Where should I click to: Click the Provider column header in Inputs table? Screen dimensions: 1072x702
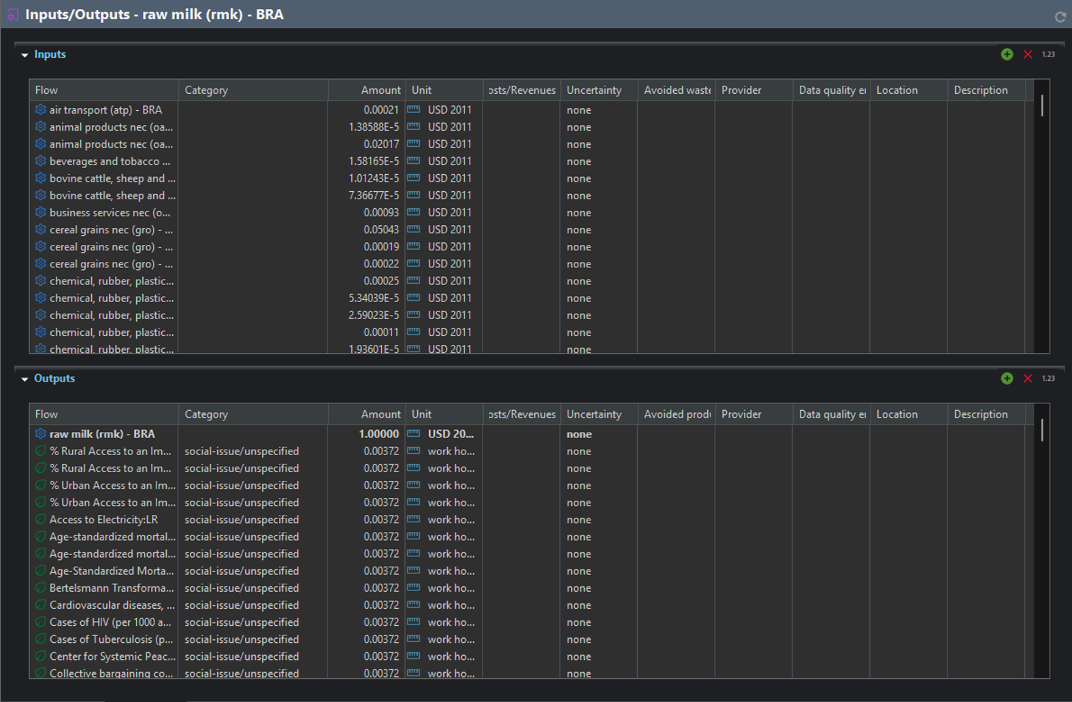click(x=754, y=90)
